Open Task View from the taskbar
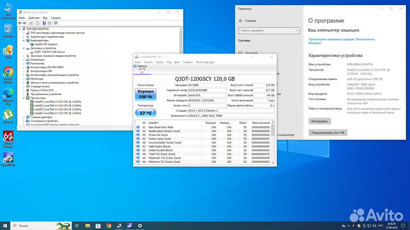 pos(77,225)
